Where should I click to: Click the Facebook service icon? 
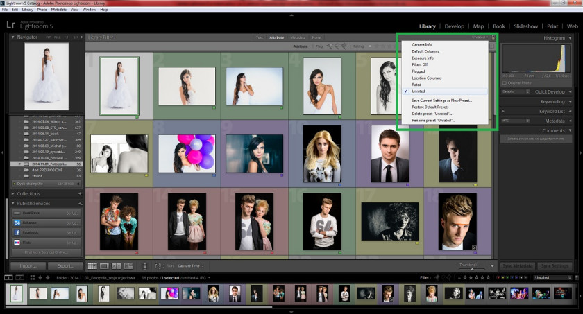click(17, 232)
